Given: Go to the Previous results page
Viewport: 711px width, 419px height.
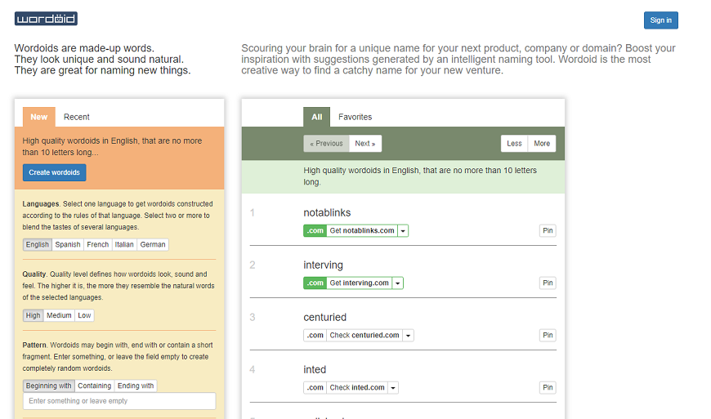Looking at the screenshot, I should pyautogui.click(x=326, y=144).
